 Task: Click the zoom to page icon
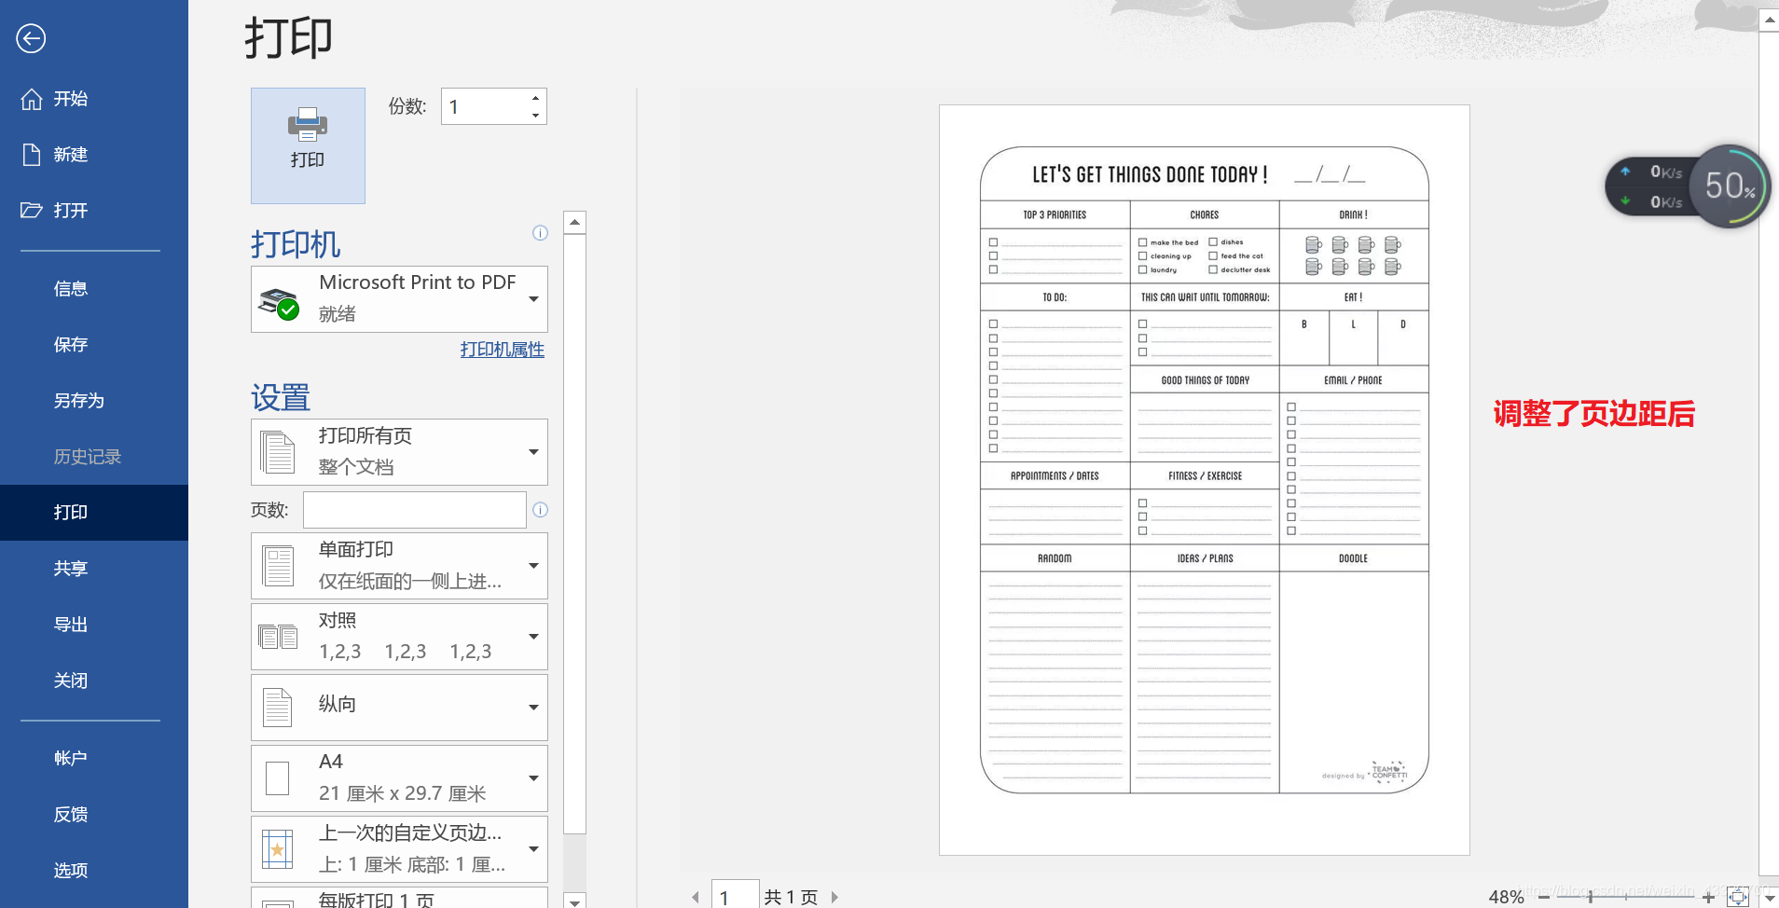(1738, 897)
